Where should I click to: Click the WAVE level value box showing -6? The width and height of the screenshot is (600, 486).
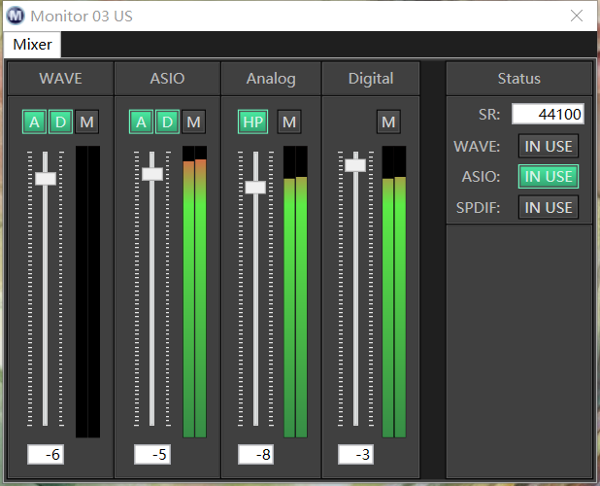pos(46,455)
